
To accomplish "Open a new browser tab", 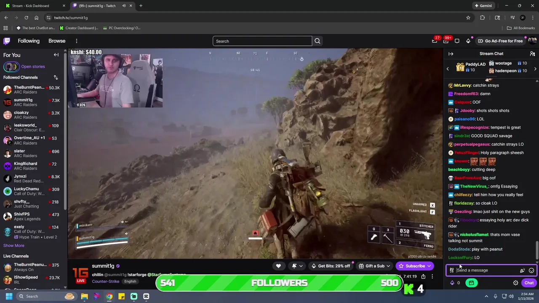I will [141, 6].
